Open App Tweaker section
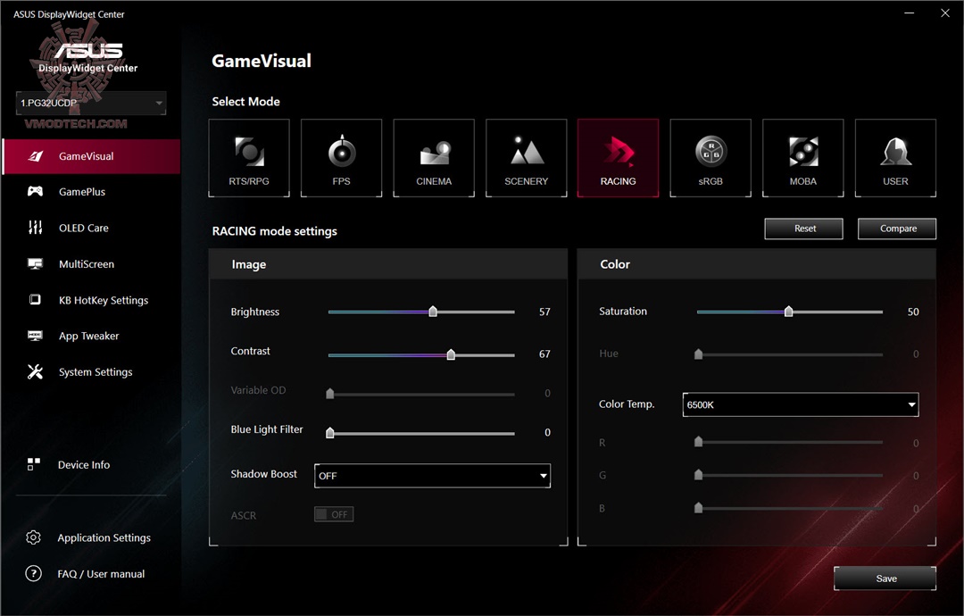Screen dimensions: 964x616 coord(89,336)
